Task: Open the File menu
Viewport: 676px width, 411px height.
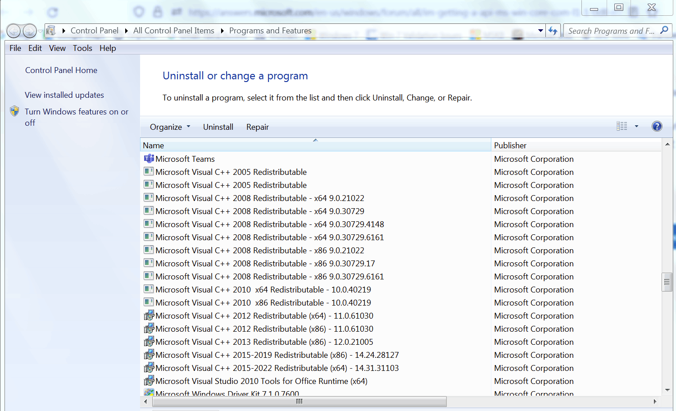Action: coord(15,48)
